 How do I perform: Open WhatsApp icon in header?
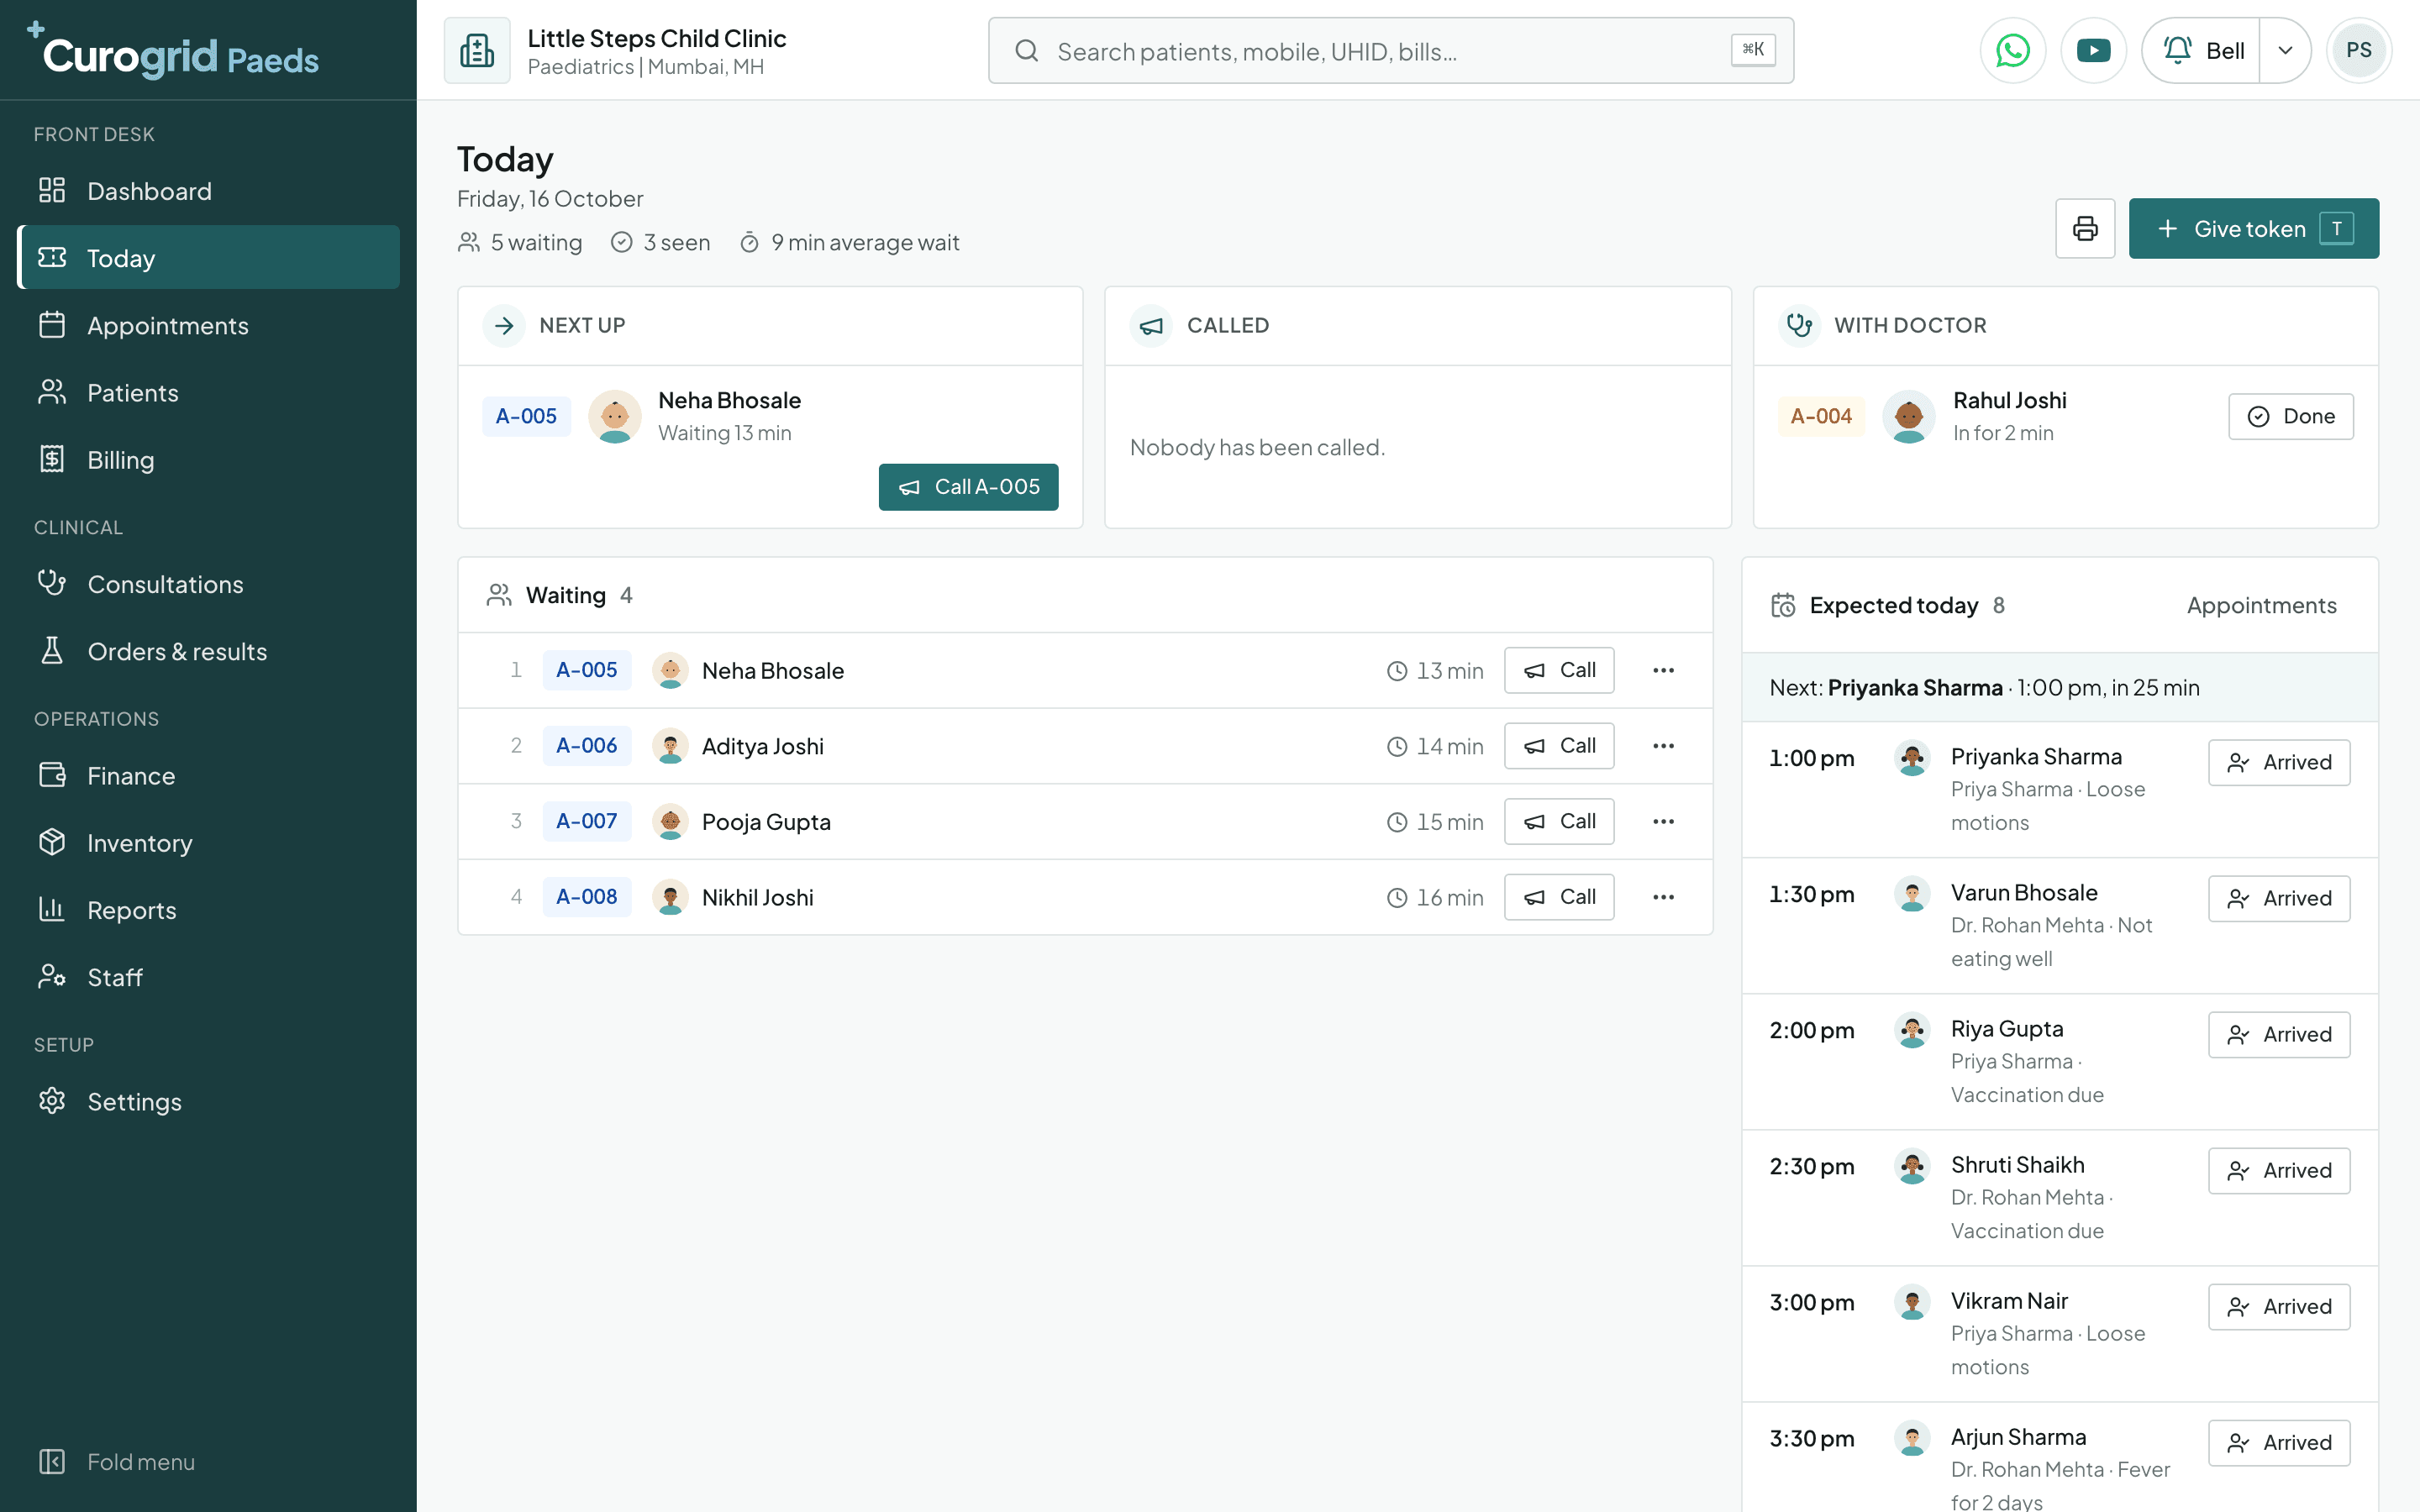[x=2012, y=50]
